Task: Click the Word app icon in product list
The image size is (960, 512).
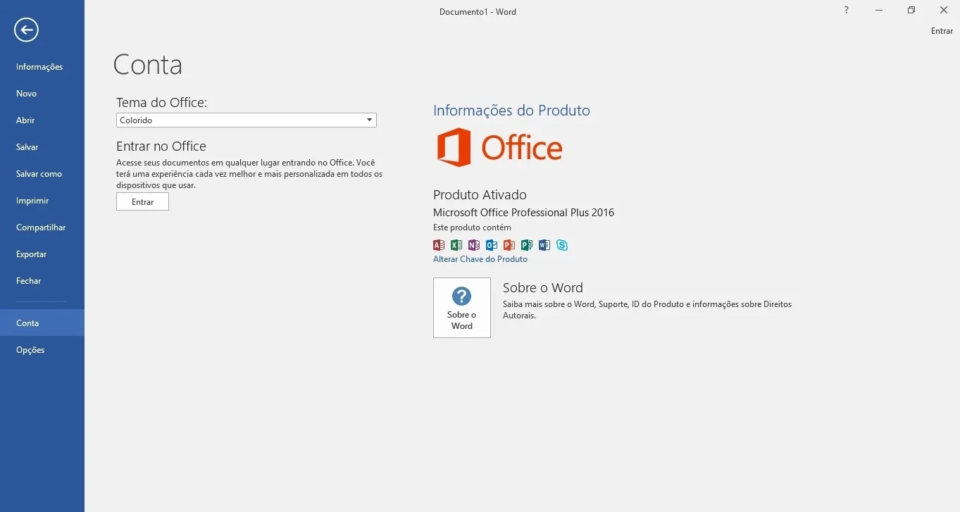Action: pos(544,245)
